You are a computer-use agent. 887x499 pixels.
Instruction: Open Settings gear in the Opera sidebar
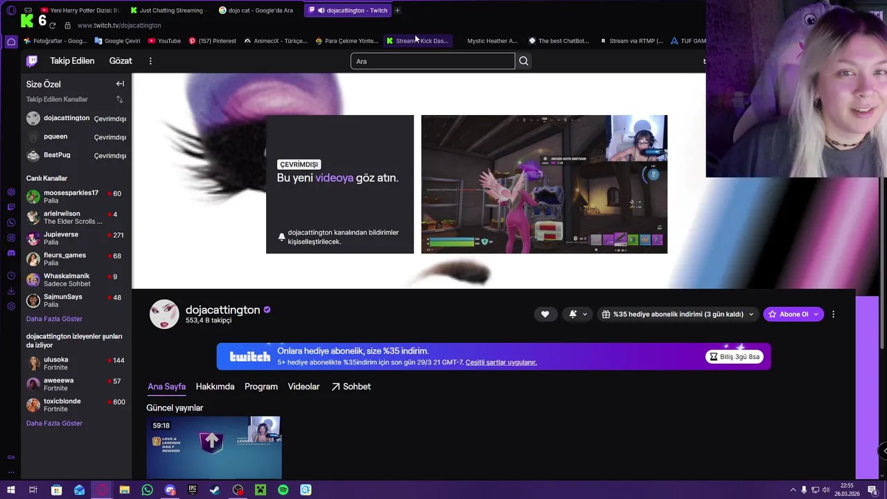11,306
